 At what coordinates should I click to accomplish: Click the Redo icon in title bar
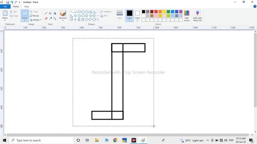pos(16,2)
